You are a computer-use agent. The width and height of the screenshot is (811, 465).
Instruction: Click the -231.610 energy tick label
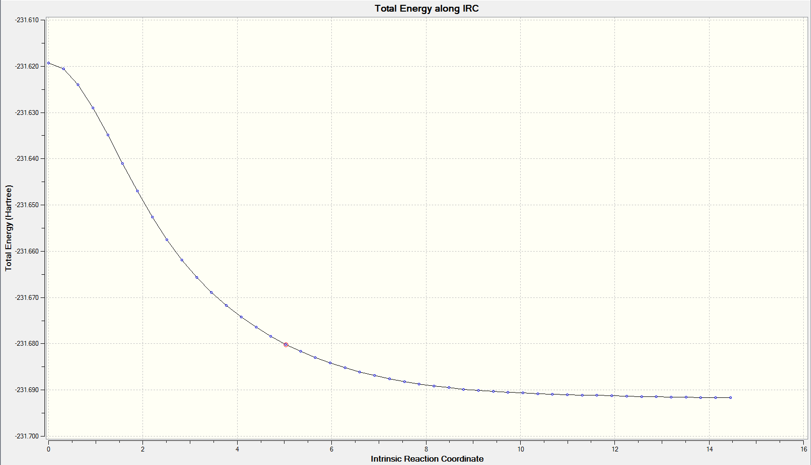point(27,20)
